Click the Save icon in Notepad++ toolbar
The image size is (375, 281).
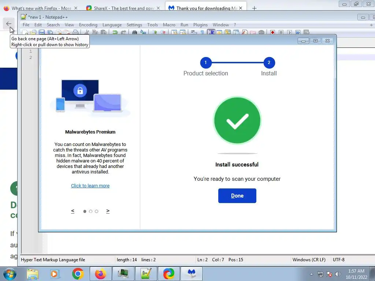[x=42, y=32]
